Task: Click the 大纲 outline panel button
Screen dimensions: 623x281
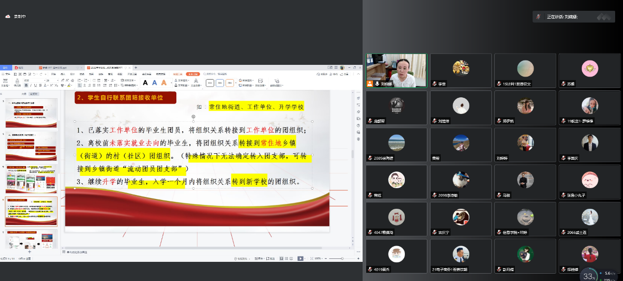Action: pyautogui.click(x=24, y=93)
